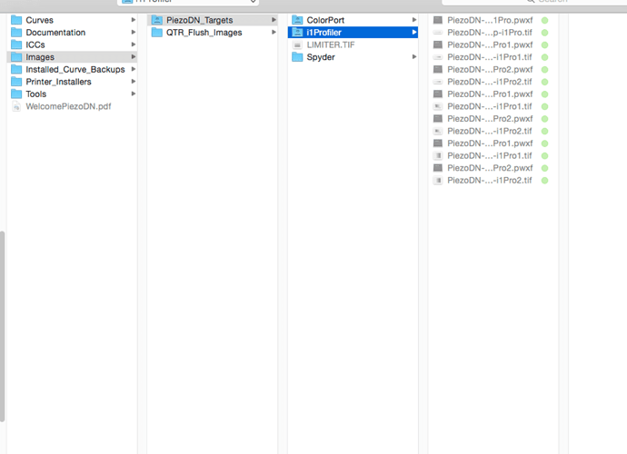The image size is (627, 454).
Task: Click "PiezoDN-...1Pro.pwxf" file name
Action: pyautogui.click(x=490, y=20)
